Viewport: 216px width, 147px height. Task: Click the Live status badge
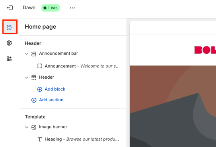point(51,8)
